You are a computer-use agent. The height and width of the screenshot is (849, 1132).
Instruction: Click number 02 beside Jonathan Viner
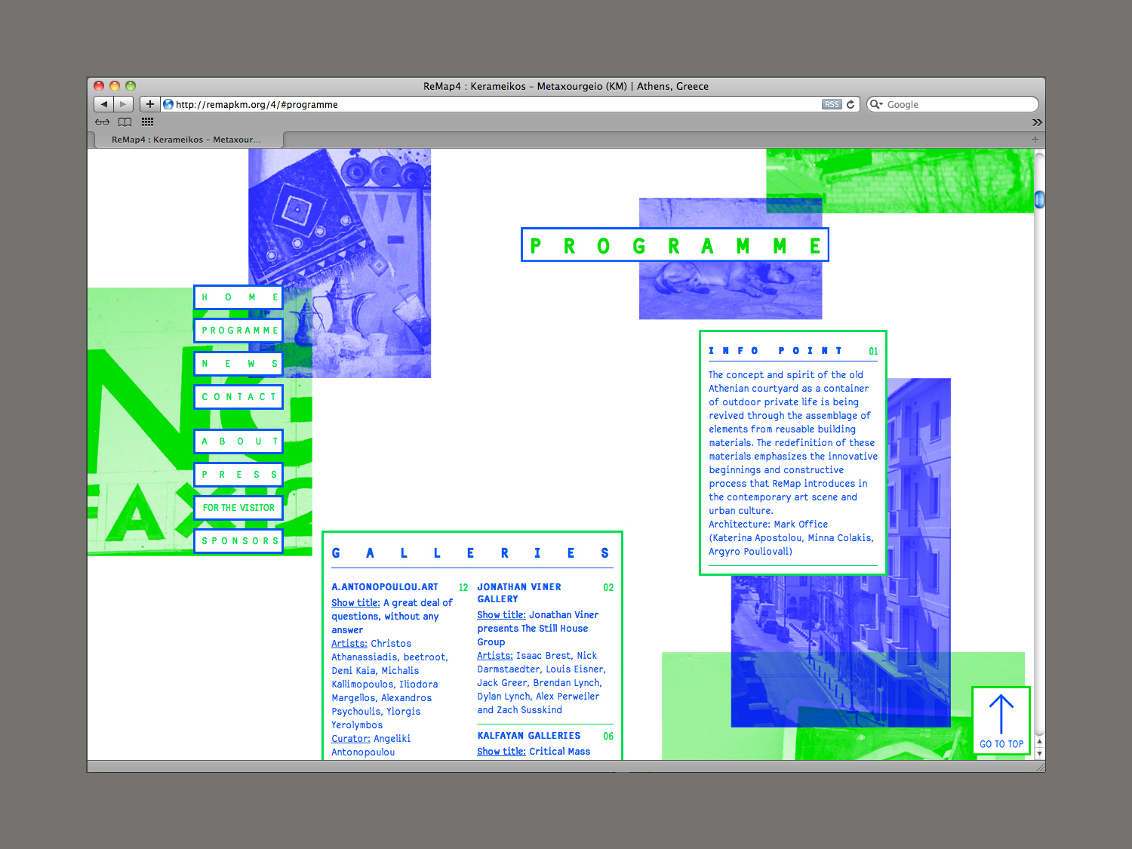pyautogui.click(x=608, y=588)
